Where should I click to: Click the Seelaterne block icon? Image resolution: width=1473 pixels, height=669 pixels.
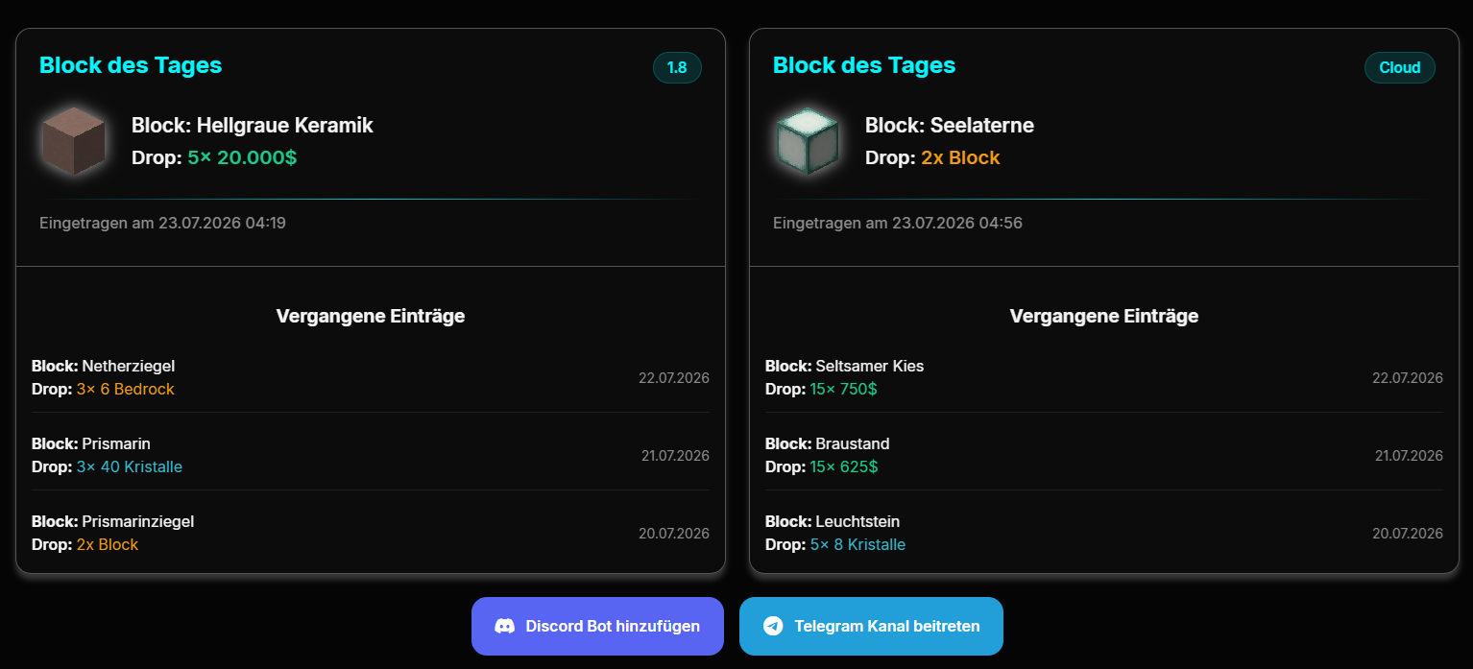[808, 141]
